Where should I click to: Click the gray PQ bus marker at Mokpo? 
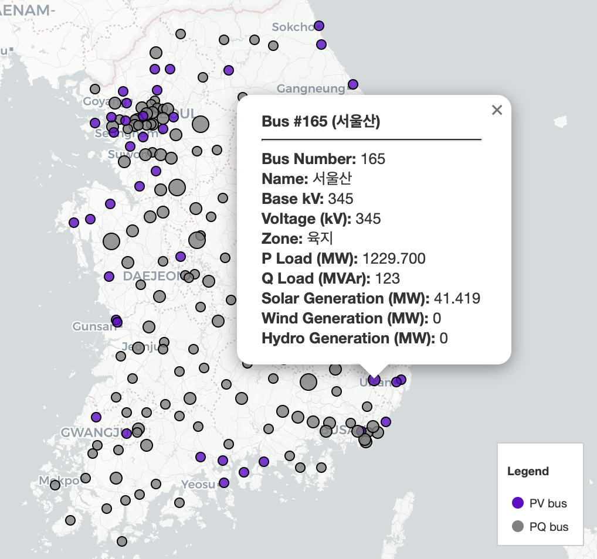(x=55, y=485)
